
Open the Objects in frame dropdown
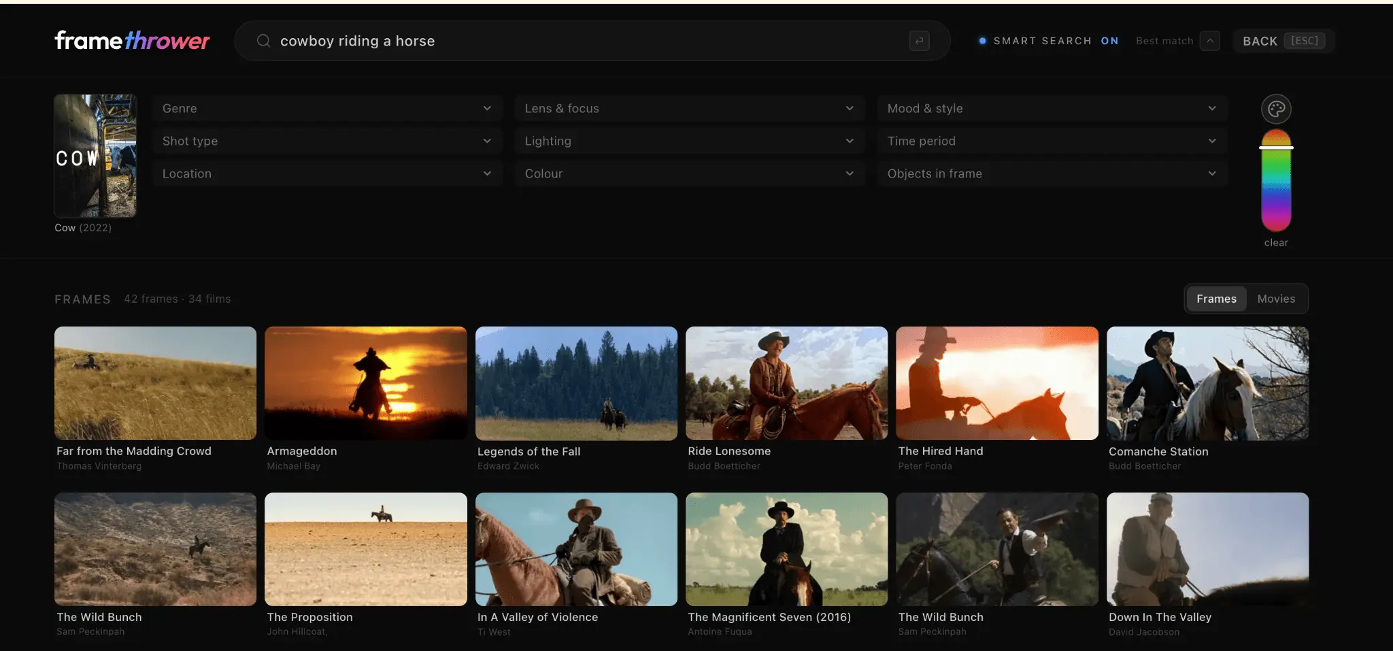(x=1052, y=174)
